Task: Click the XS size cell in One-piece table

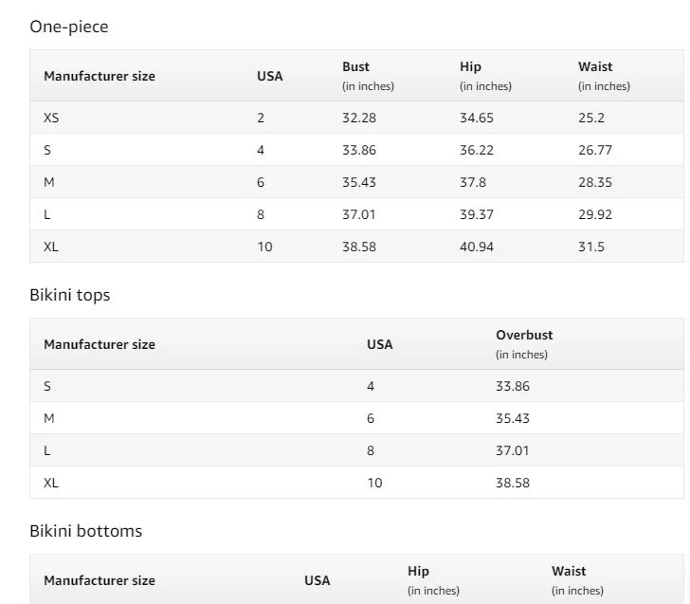Action: tap(51, 119)
